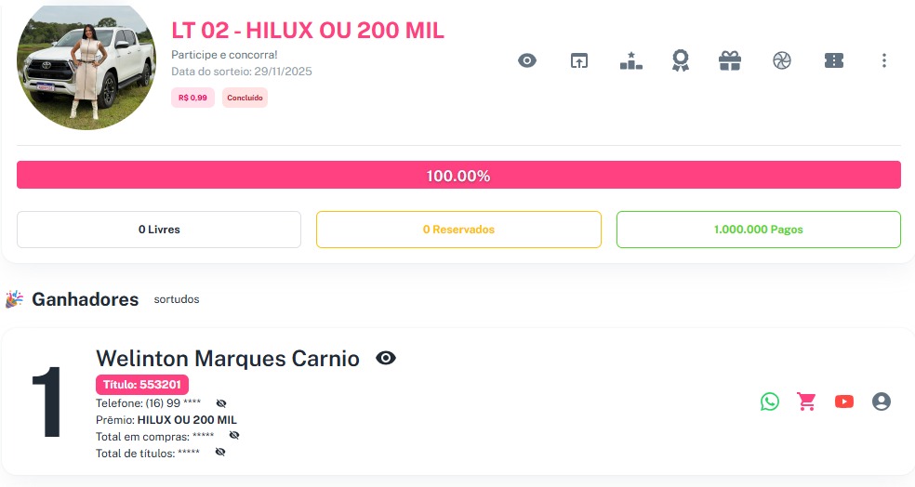Click the Hilux raffle thumbnail image
The height and width of the screenshot is (487, 915).
point(86,67)
